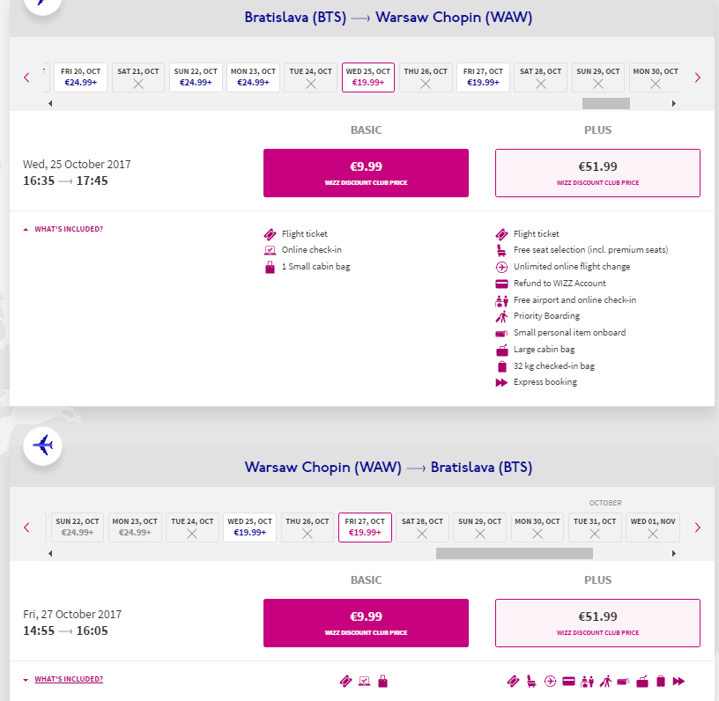
Task: Select outbound Fri 27 Oct €19.99+
Action: click(484, 77)
